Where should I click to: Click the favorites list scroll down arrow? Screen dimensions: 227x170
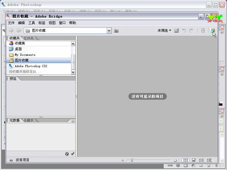click(x=73, y=72)
